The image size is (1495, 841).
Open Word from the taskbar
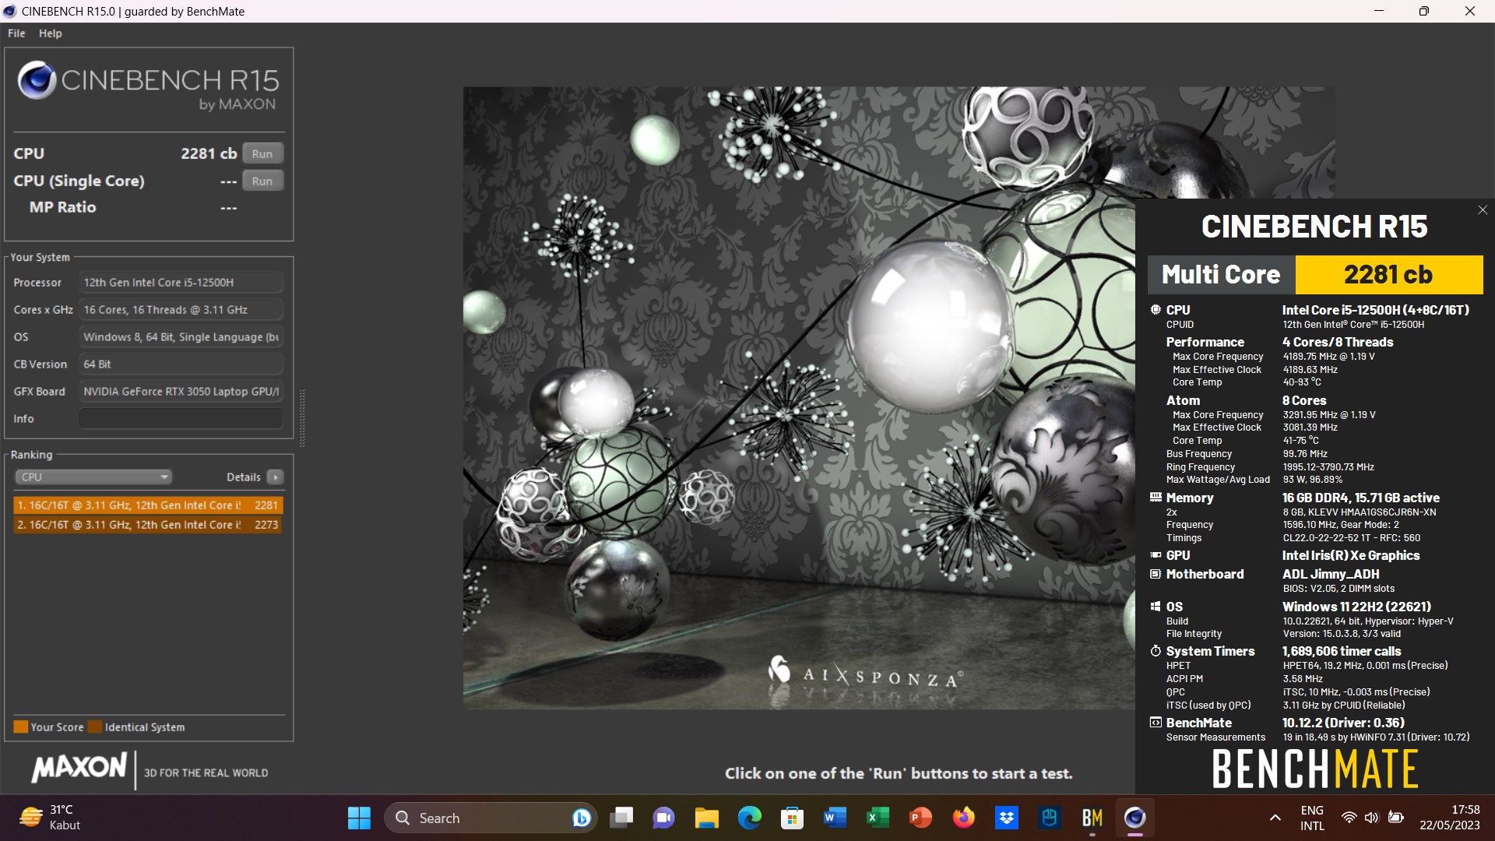pyautogui.click(x=835, y=818)
